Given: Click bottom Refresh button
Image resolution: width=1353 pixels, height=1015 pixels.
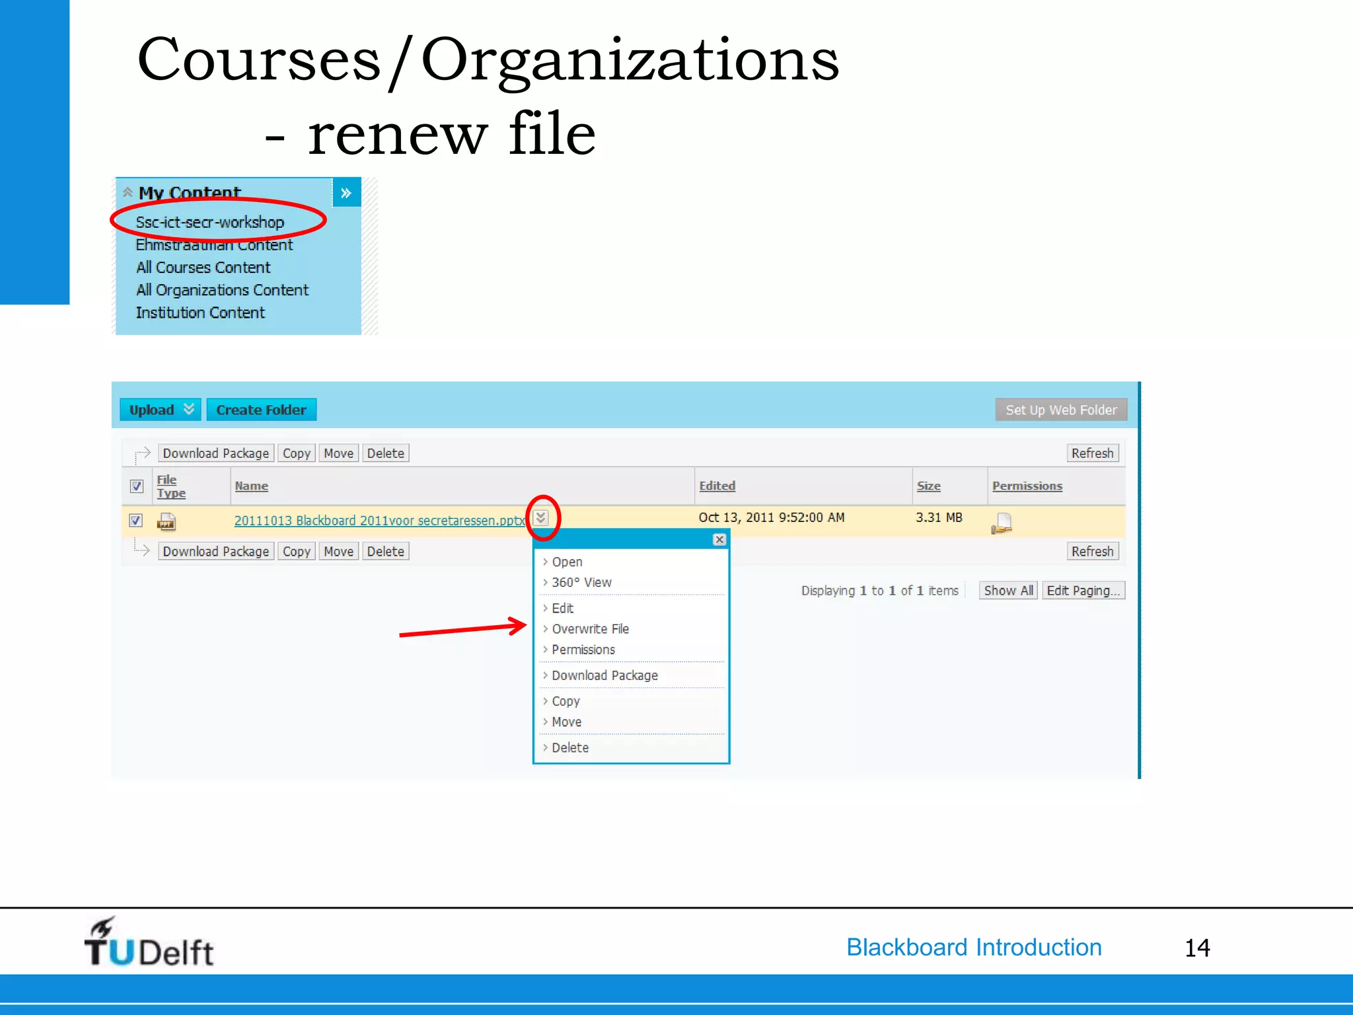Looking at the screenshot, I should click(1093, 552).
